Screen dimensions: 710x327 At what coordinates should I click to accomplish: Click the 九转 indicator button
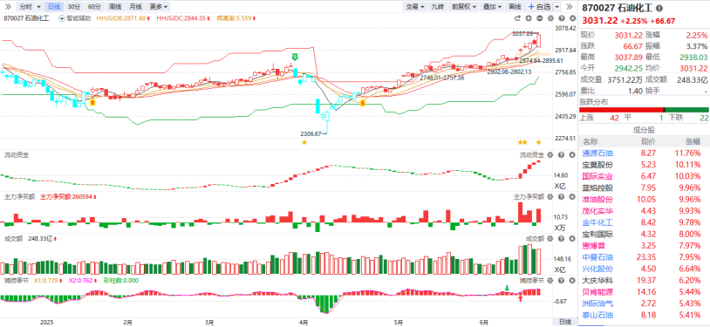(x=437, y=7)
